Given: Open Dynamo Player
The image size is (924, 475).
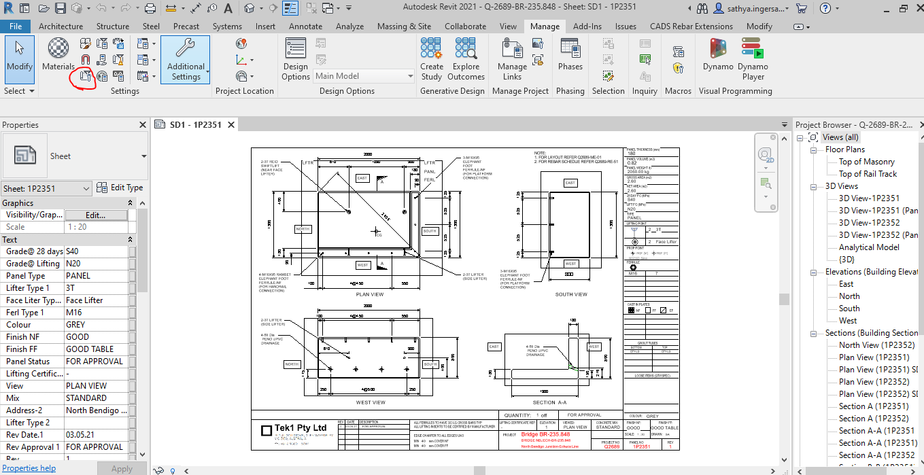Looking at the screenshot, I should [x=753, y=59].
